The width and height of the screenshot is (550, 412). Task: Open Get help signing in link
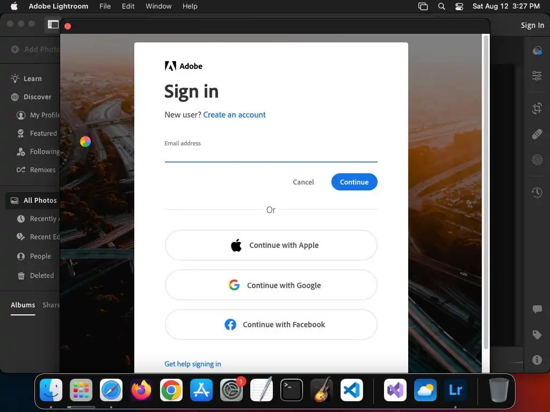point(193,364)
